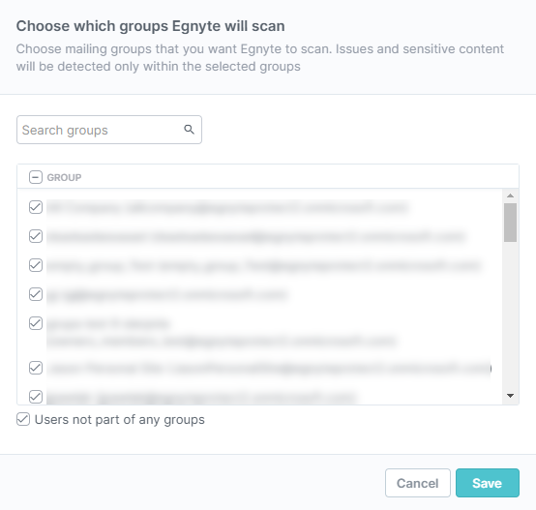The width and height of the screenshot is (536, 510).
Task: Save the selected scan groups
Action: [x=488, y=483]
